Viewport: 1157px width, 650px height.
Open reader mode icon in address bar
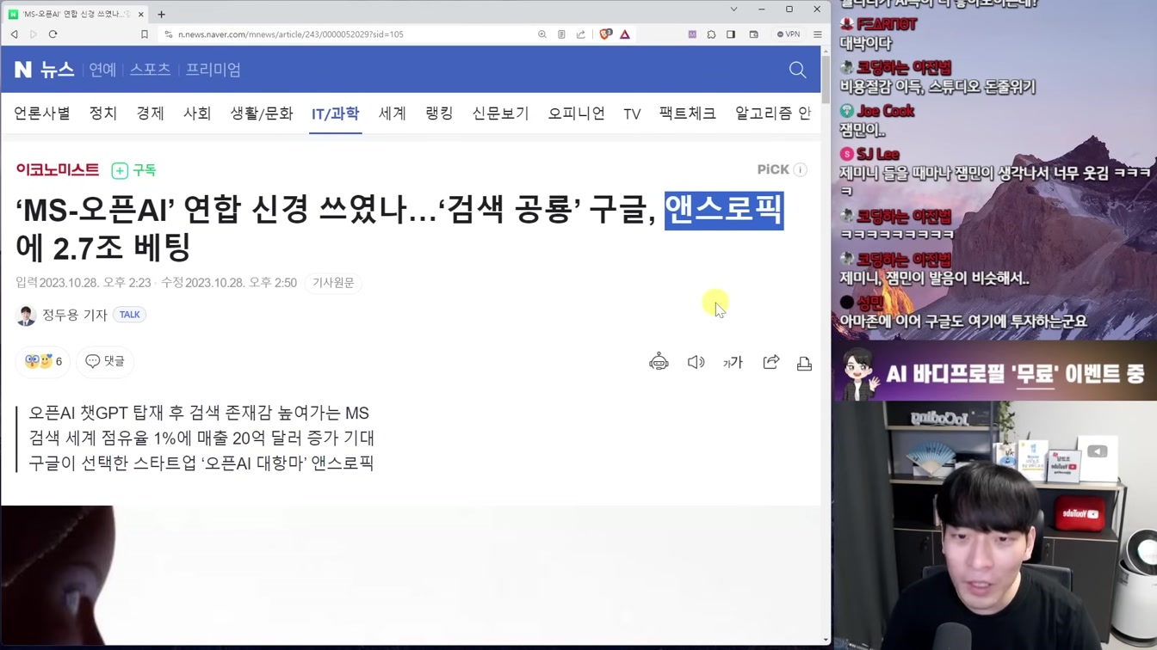561,34
